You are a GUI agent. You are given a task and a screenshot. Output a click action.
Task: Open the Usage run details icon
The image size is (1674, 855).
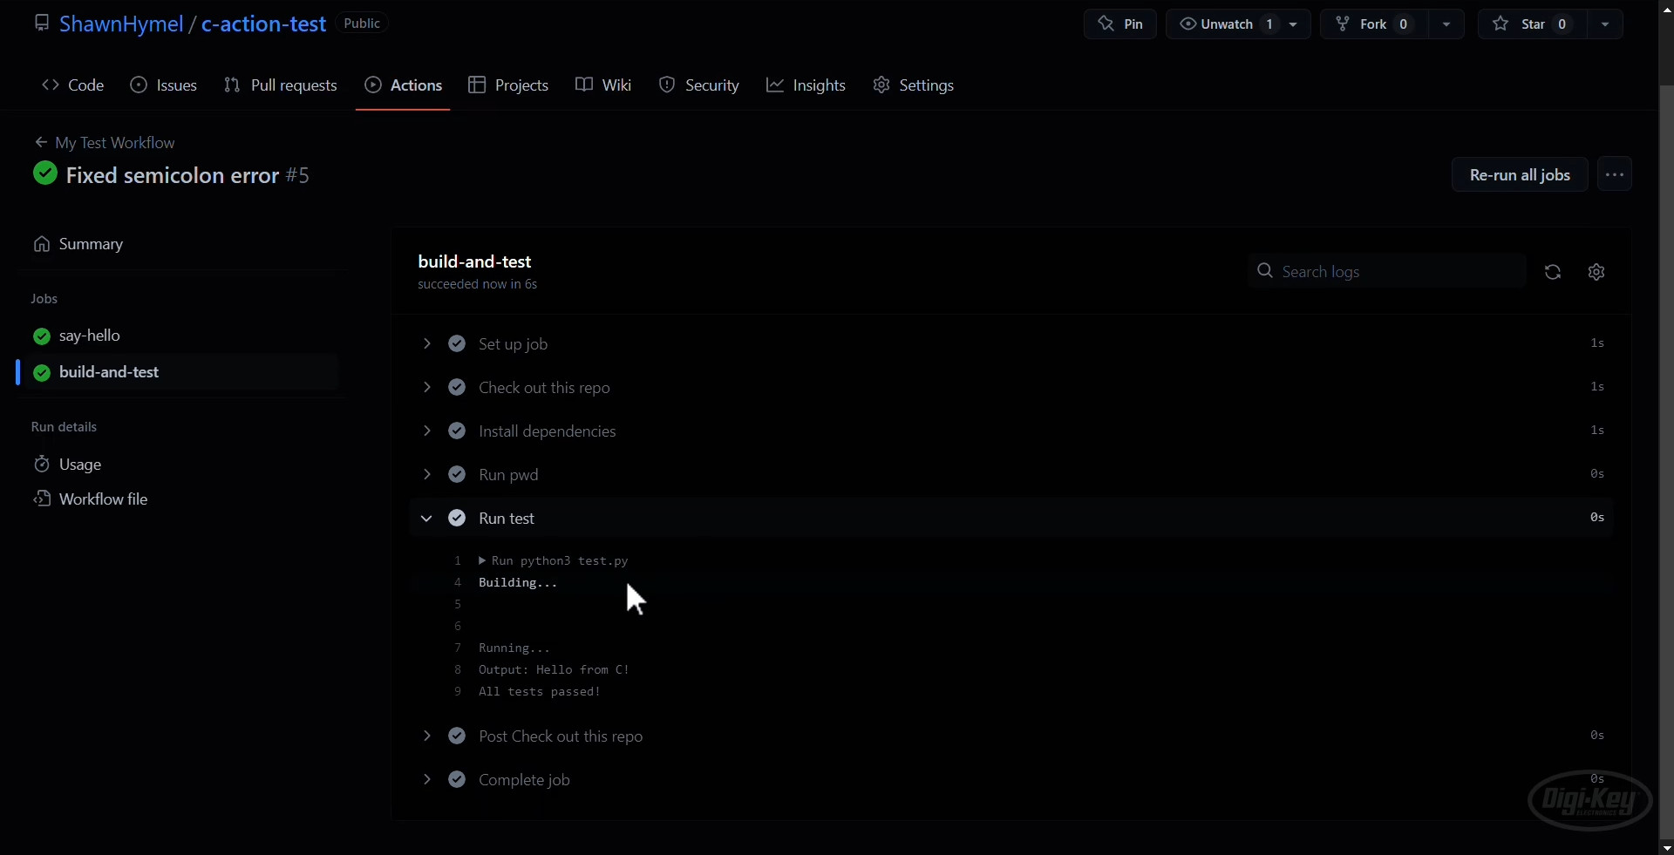[x=42, y=464]
